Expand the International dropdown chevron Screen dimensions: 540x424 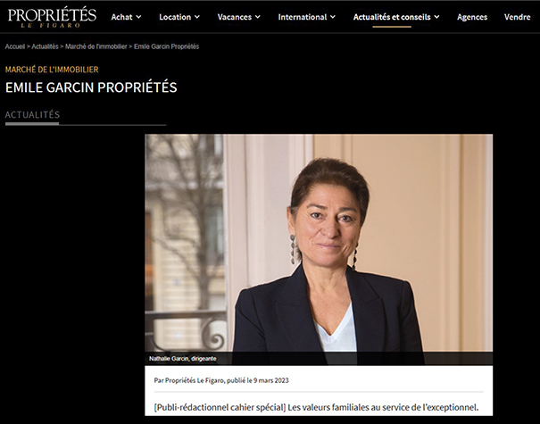pyautogui.click(x=333, y=17)
